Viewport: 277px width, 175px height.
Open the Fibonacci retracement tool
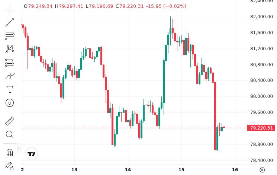click(10, 36)
